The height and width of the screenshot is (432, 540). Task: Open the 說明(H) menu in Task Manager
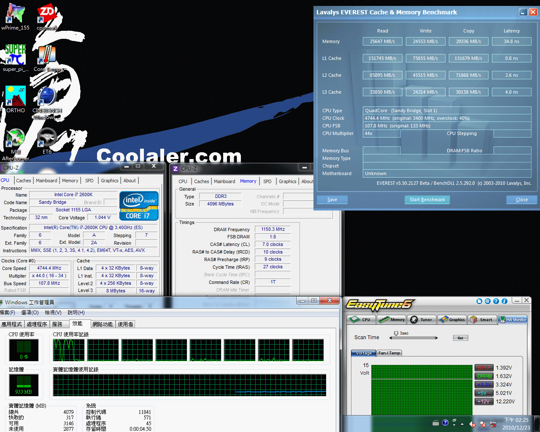coord(76,313)
